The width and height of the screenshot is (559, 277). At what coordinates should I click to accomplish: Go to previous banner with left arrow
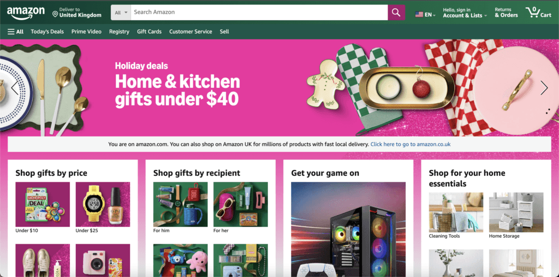(x=15, y=88)
